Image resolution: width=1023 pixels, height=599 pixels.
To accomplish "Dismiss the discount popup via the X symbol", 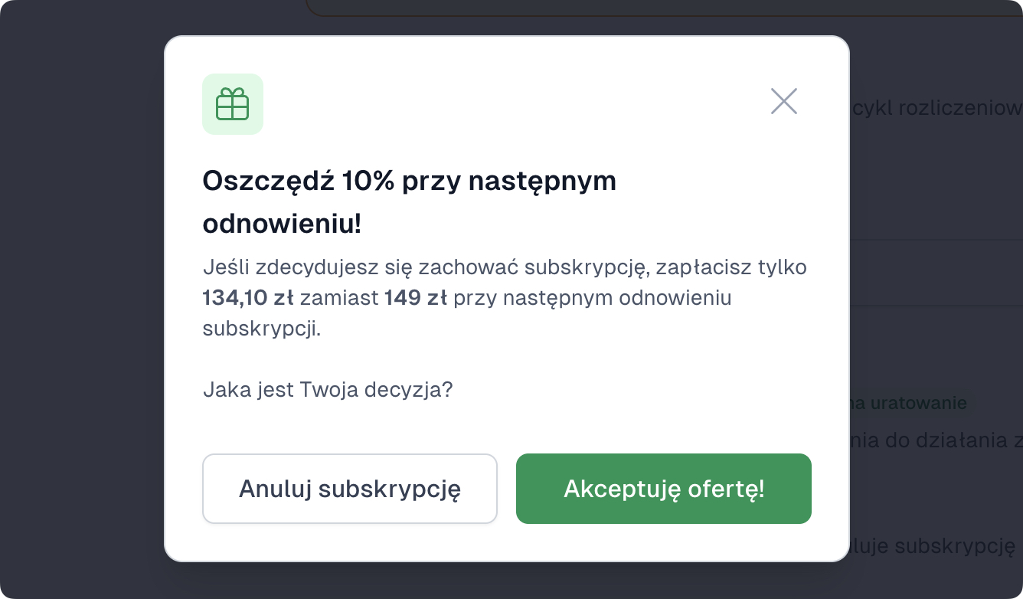I will (x=783, y=100).
